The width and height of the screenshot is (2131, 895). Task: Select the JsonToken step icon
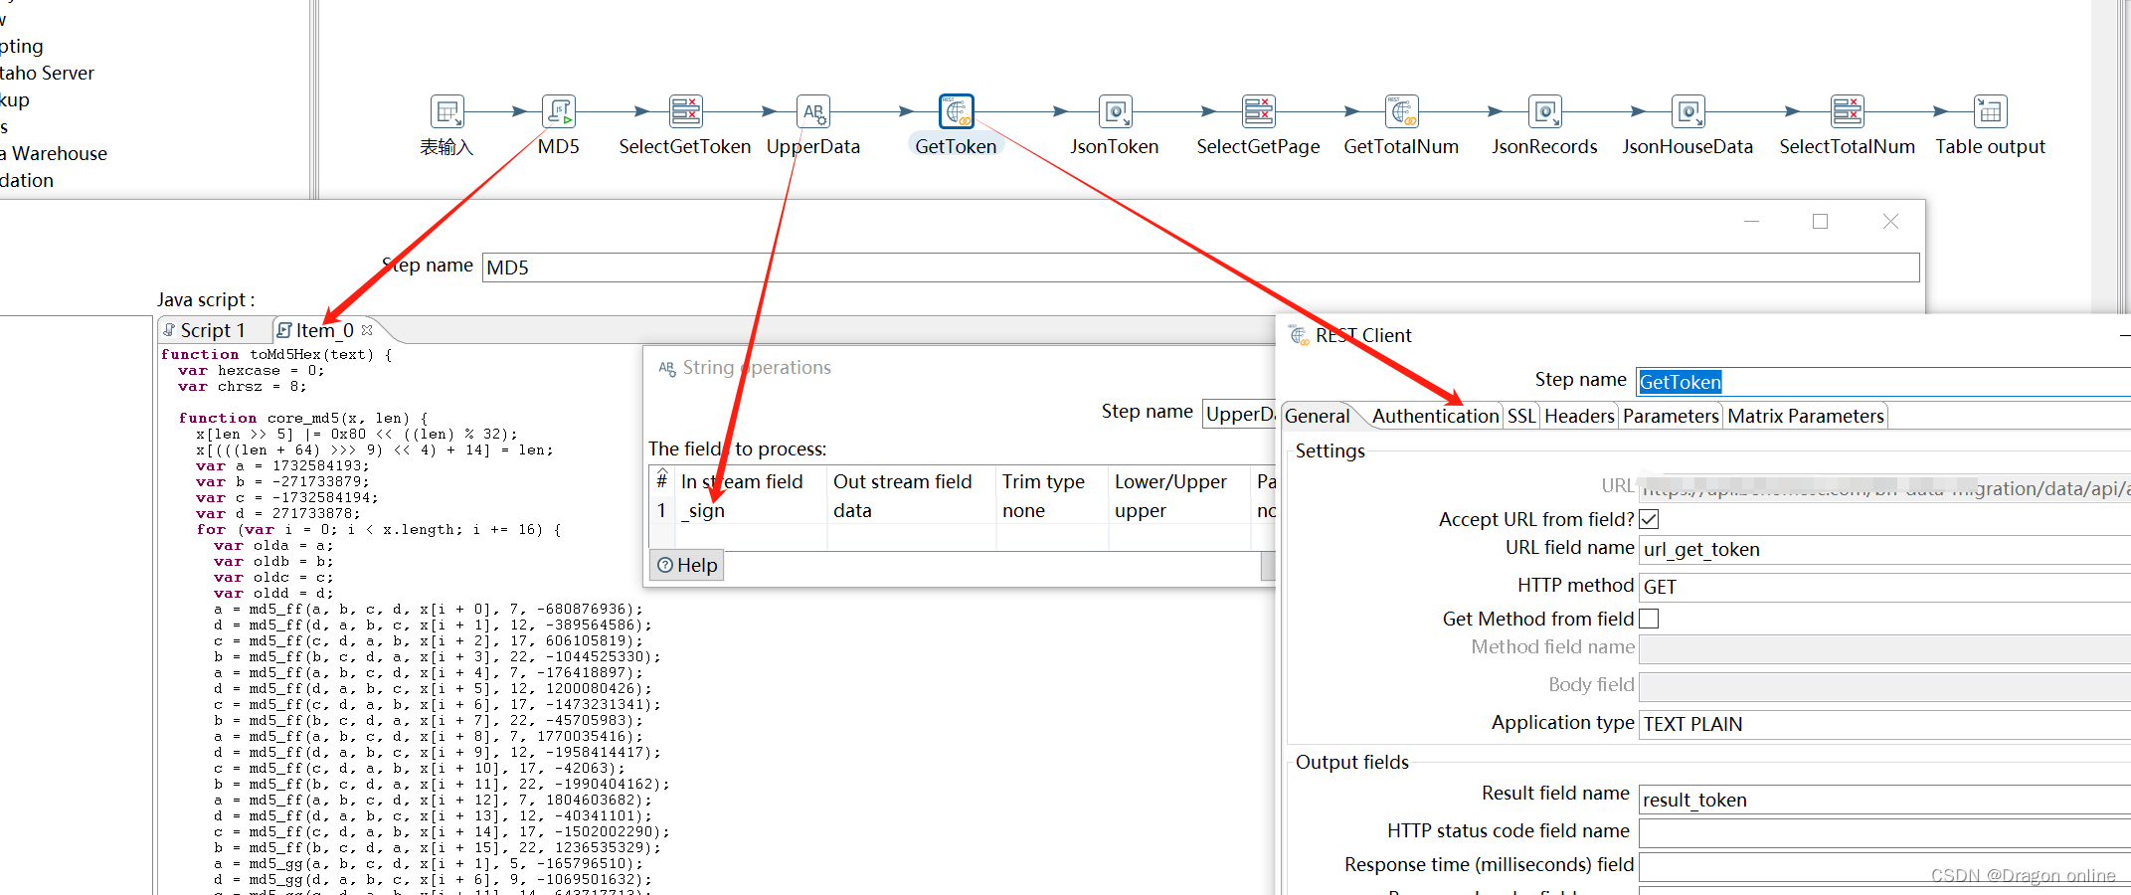pyautogui.click(x=1115, y=111)
